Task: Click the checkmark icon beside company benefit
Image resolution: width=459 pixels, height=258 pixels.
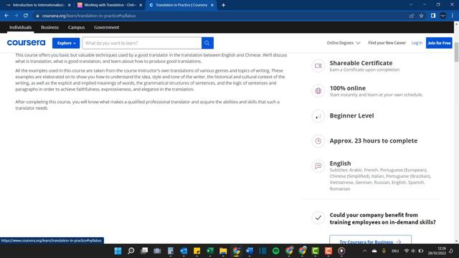Action: (318, 218)
